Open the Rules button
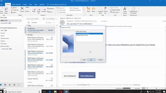 [93, 10]
